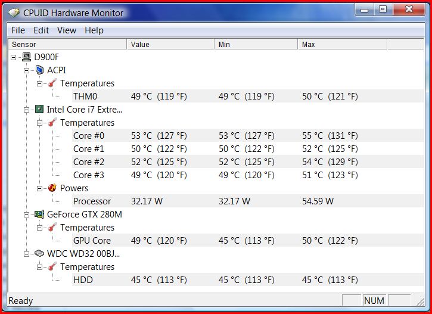The height and width of the screenshot is (314, 432).
Task: Collapse the Powers node
Action: 40,189
